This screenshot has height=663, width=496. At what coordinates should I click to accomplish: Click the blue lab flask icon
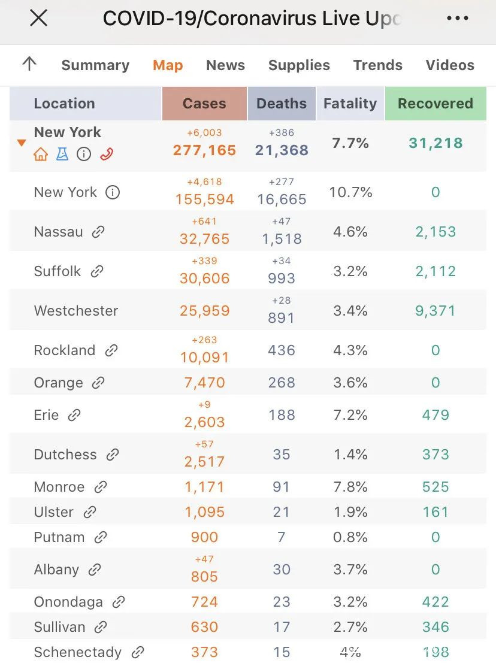62,155
